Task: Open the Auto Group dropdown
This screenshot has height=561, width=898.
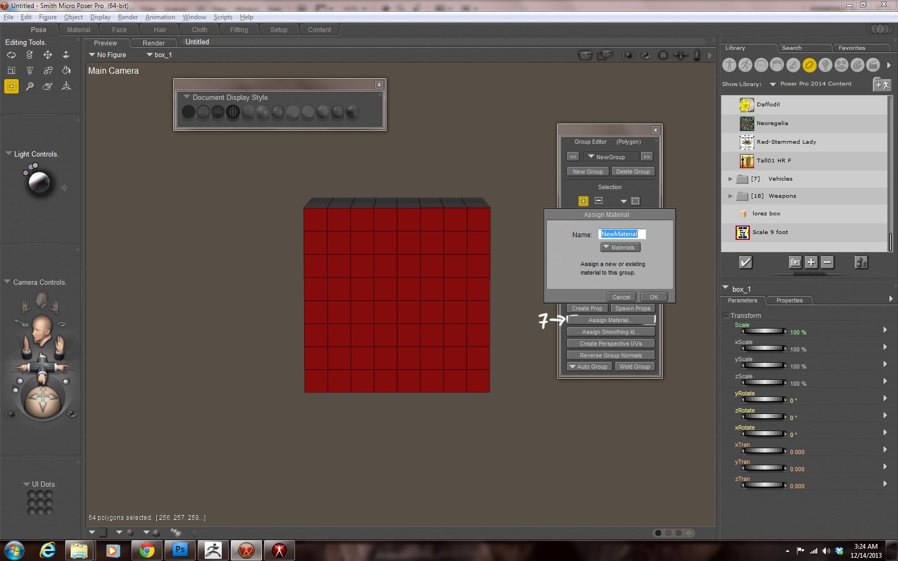Action: 589,367
